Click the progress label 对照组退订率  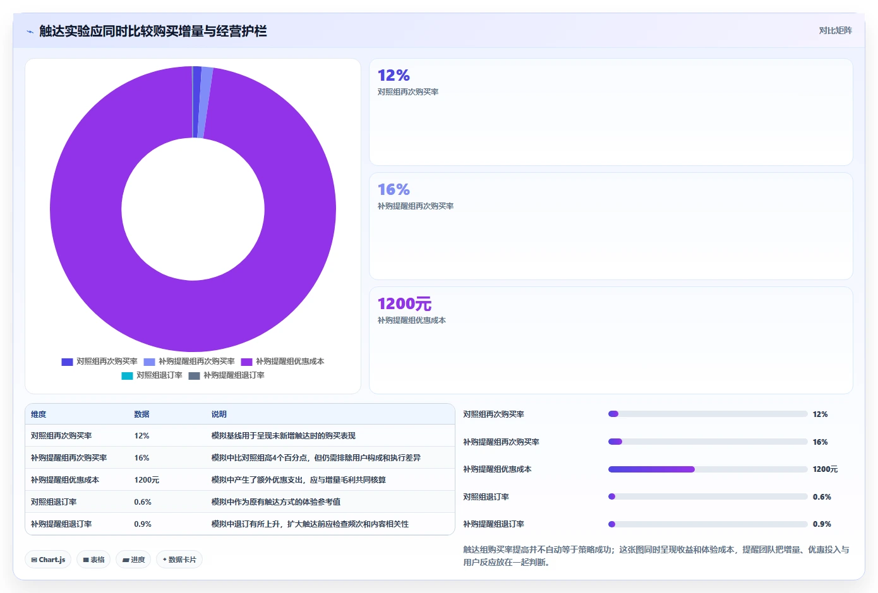[x=486, y=497]
